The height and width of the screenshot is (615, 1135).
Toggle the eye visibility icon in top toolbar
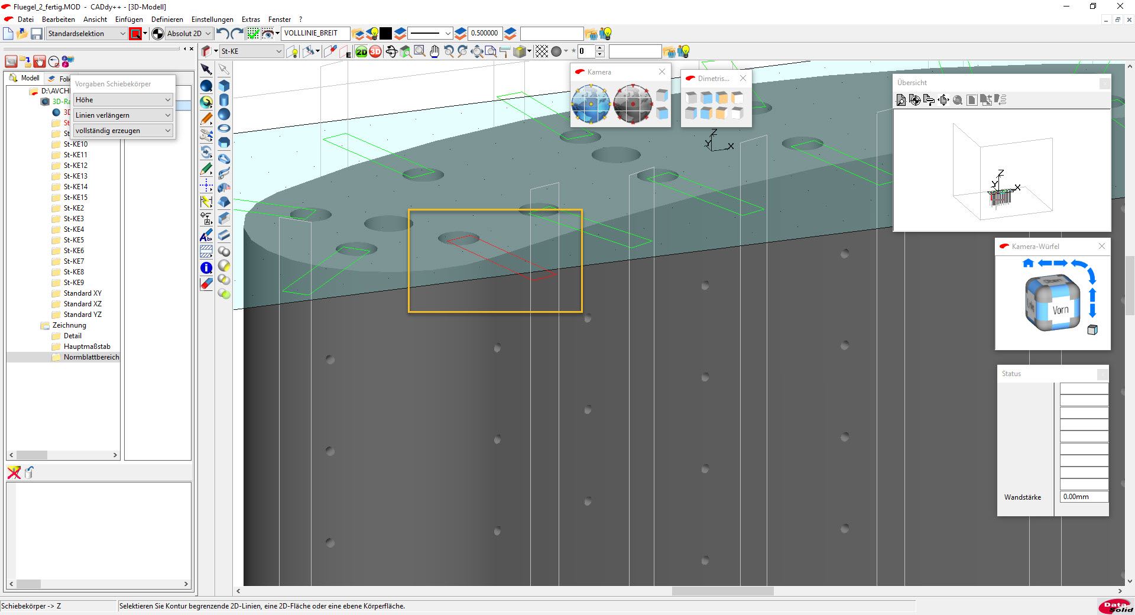pyautogui.click(x=268, y=34)
